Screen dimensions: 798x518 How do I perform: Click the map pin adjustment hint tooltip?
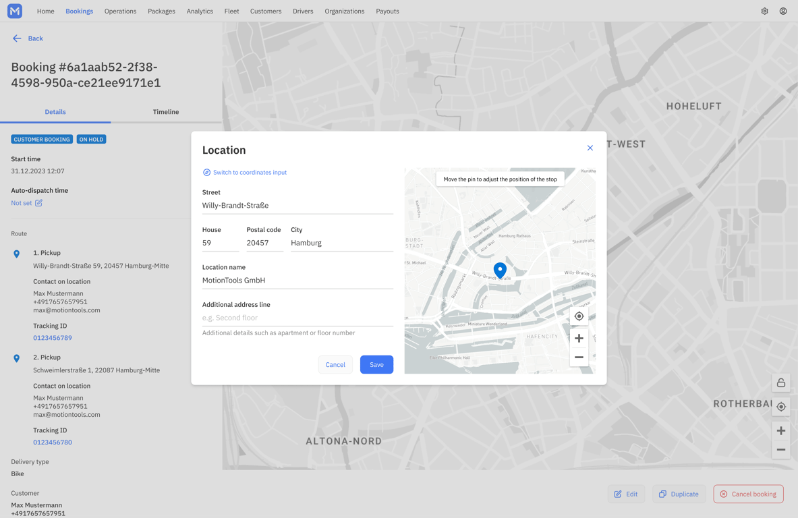(x=501, y=179)
